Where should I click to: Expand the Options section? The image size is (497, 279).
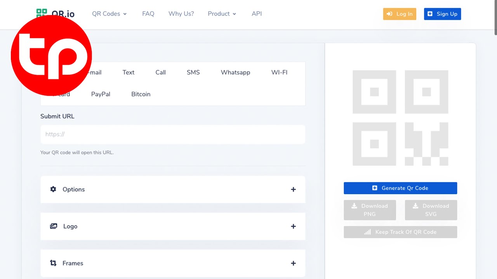(x=173, y=189)
